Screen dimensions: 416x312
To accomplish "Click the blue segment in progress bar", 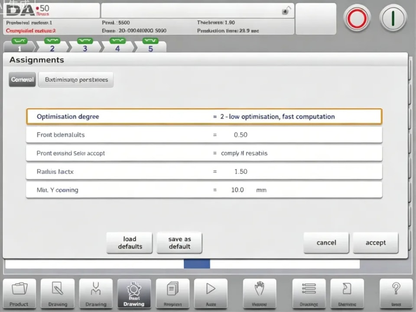I will pos(197,264).
